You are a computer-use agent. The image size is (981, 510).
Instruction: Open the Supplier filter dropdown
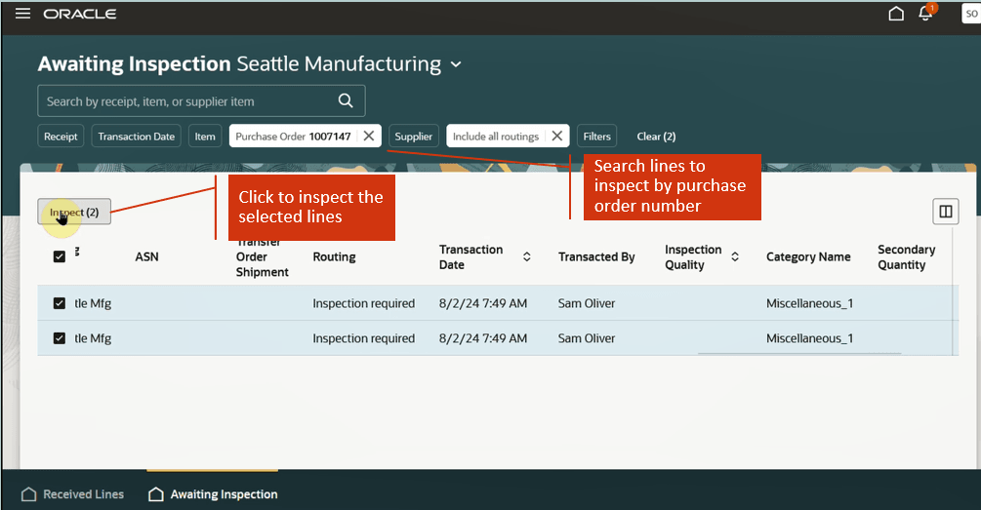coord(413,137)
